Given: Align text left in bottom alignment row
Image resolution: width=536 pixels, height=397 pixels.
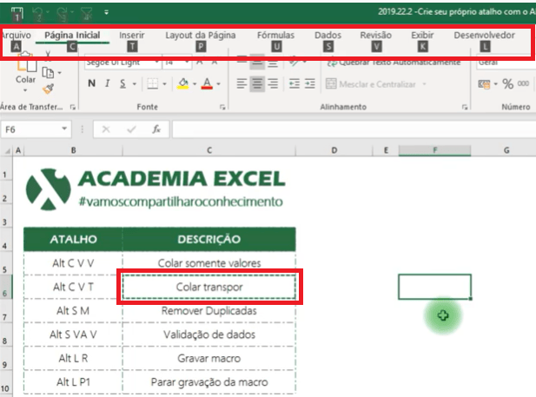Looking at the screenshot, I should tap(242, 83).
